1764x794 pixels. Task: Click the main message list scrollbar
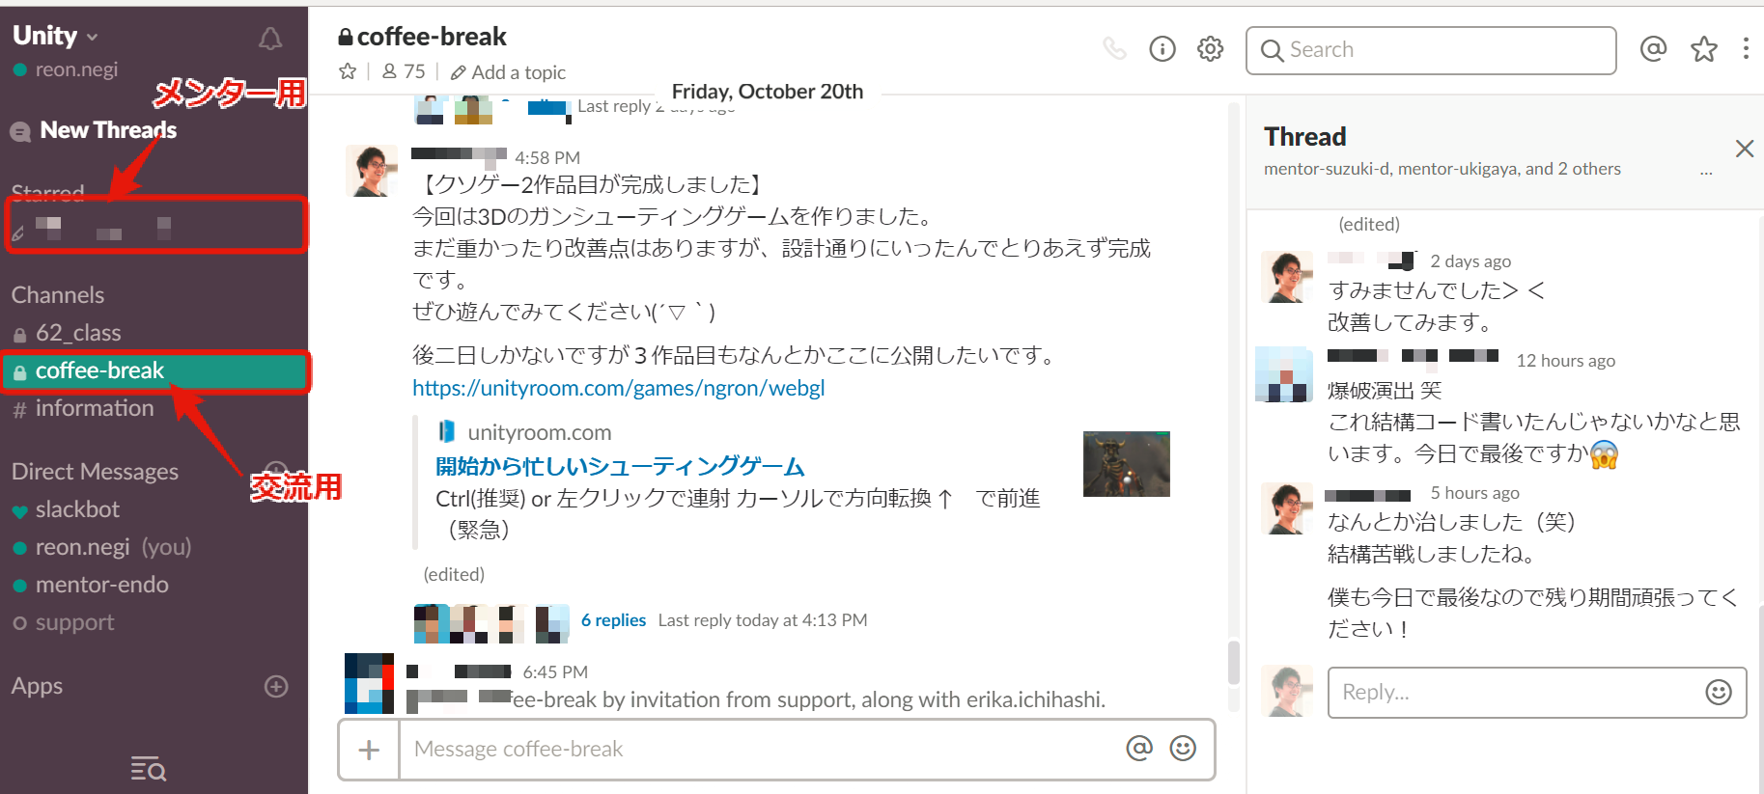(1233, 663)
